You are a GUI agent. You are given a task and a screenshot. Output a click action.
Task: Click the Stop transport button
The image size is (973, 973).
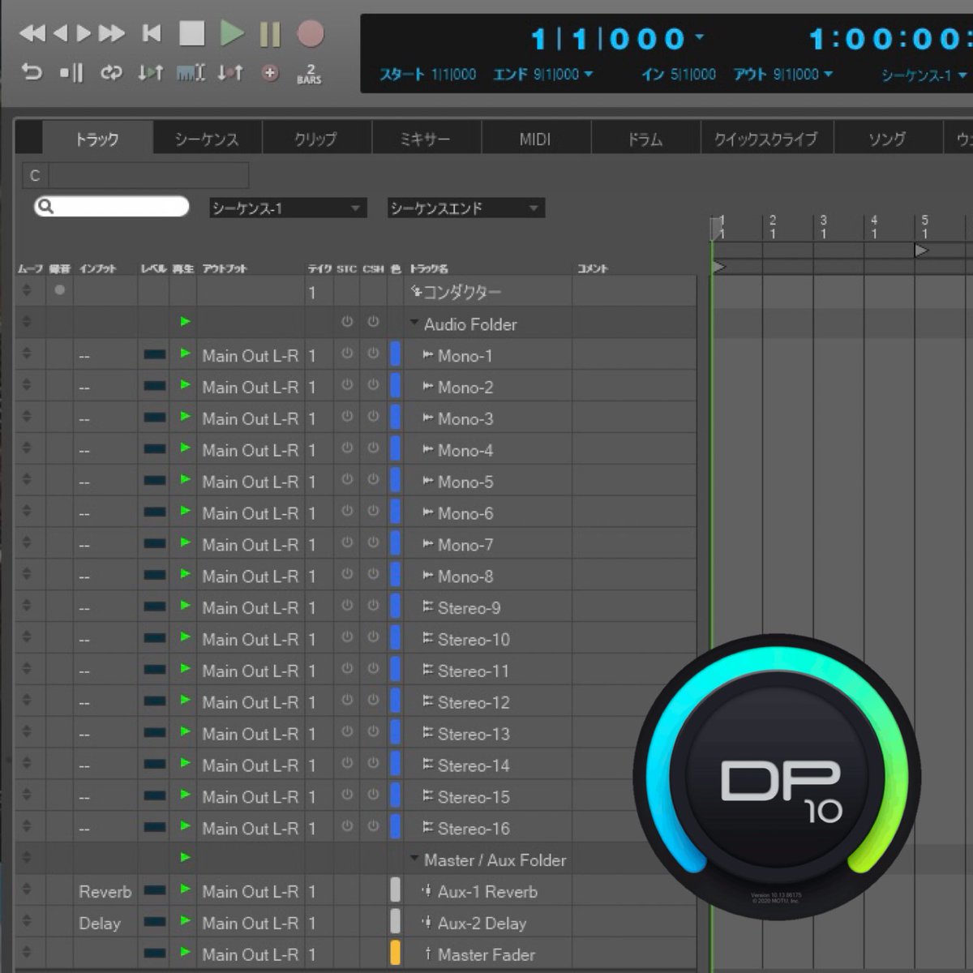point(192,33)
